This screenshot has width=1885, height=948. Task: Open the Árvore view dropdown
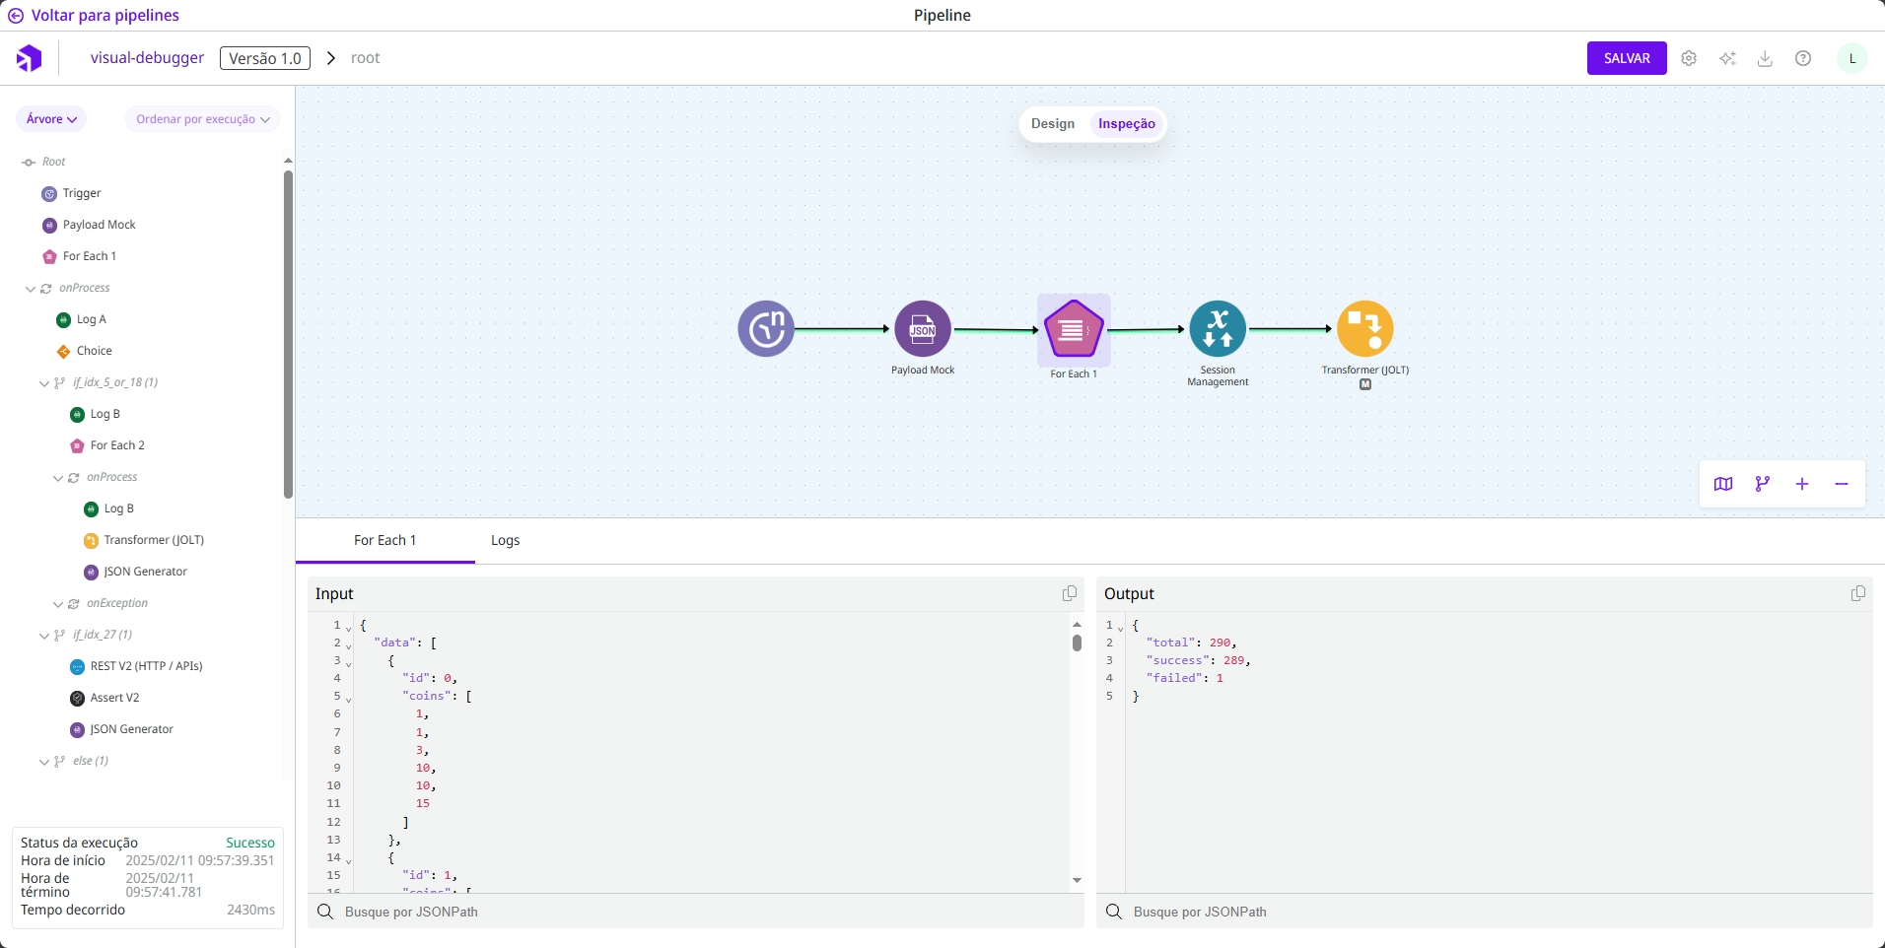click(x=51, y=119)
